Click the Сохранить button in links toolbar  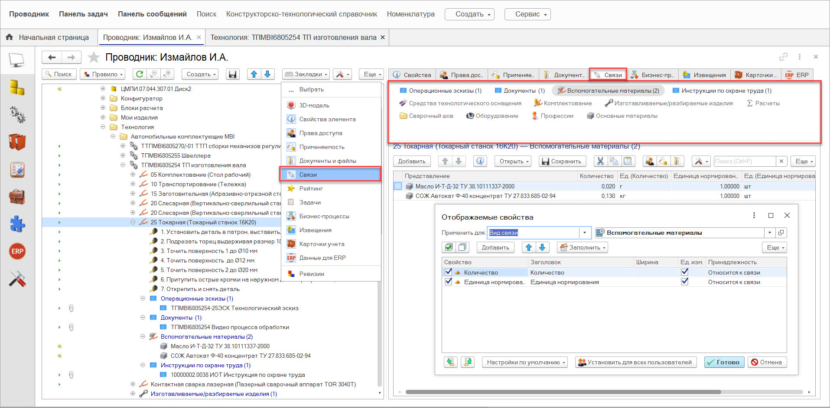(x=562, y=161)
